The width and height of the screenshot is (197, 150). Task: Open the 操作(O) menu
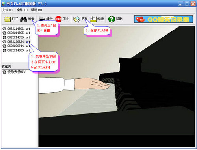[22, 10]
